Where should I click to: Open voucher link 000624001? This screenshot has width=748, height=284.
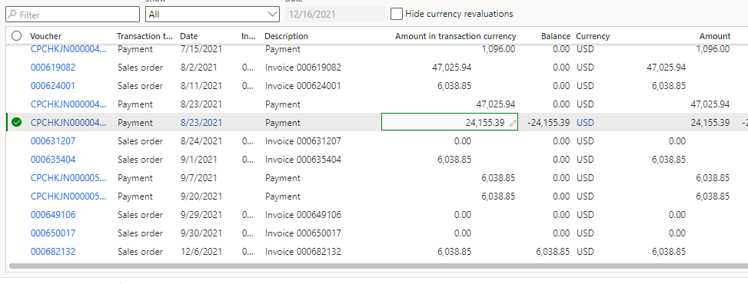point(53,86)
